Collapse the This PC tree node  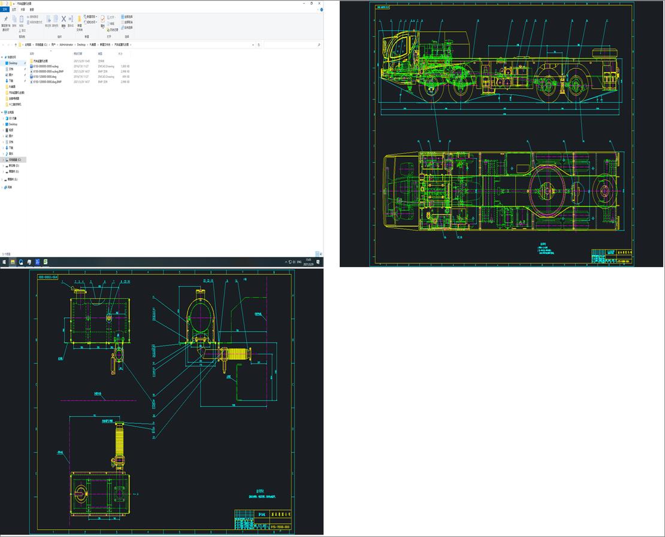2,112
